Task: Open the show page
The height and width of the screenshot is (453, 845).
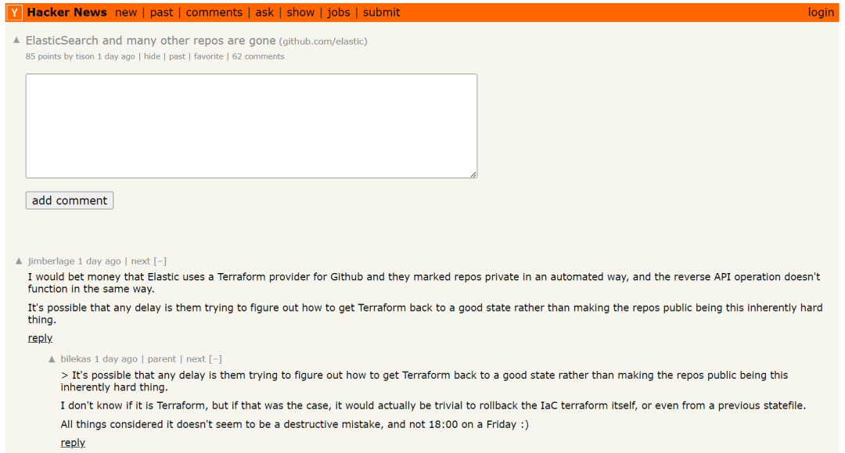Action: [300, 13]
